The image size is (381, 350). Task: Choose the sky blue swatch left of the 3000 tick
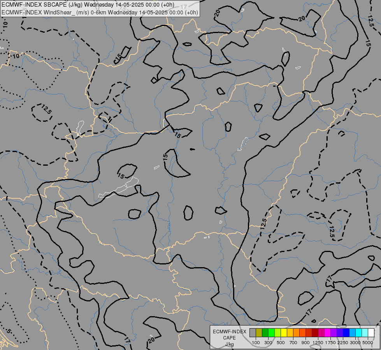coord(353,333)
